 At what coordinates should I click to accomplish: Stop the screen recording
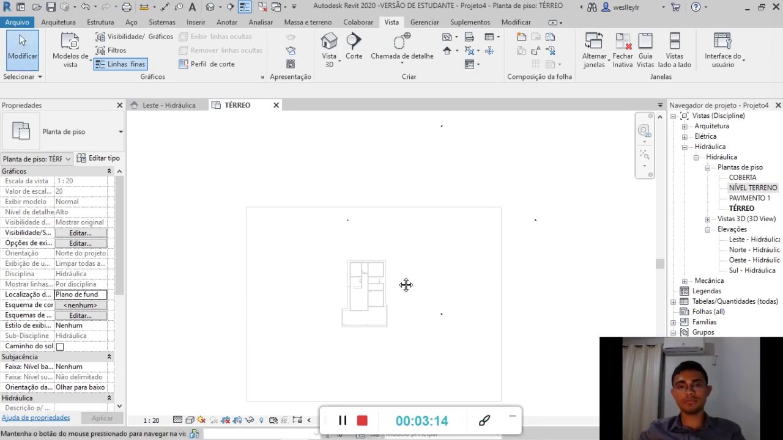click(362, 420)
